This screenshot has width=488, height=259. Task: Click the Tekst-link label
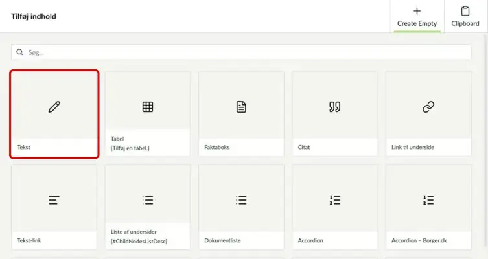pyautogui.click(x=29, y=240)
